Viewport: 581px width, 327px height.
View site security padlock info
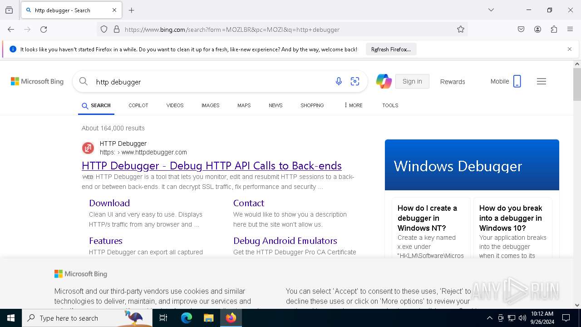pos(117,30)
